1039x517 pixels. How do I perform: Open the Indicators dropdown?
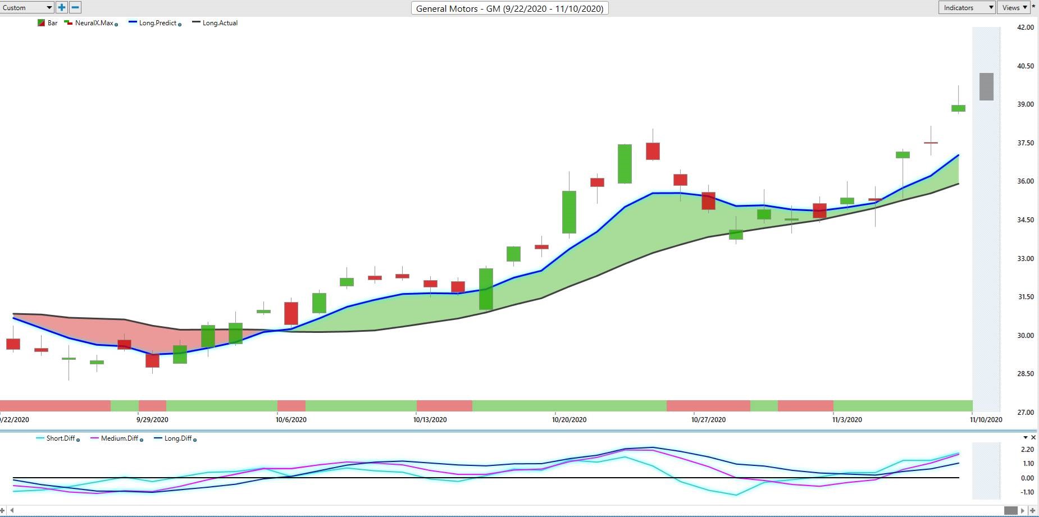tap(967, 7)
